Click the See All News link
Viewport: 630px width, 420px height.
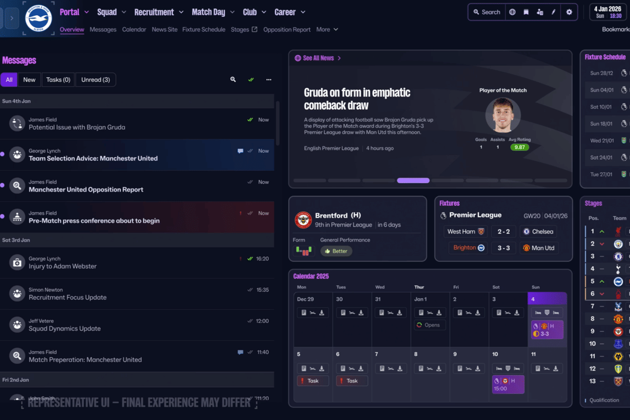coord(318,58)
